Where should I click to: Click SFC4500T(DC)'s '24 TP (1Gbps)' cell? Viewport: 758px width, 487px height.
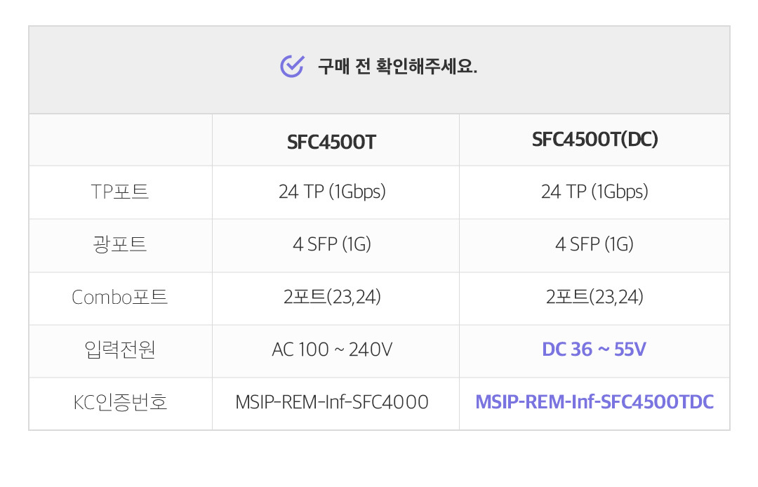pyautogui.click(x=594, y=192)
